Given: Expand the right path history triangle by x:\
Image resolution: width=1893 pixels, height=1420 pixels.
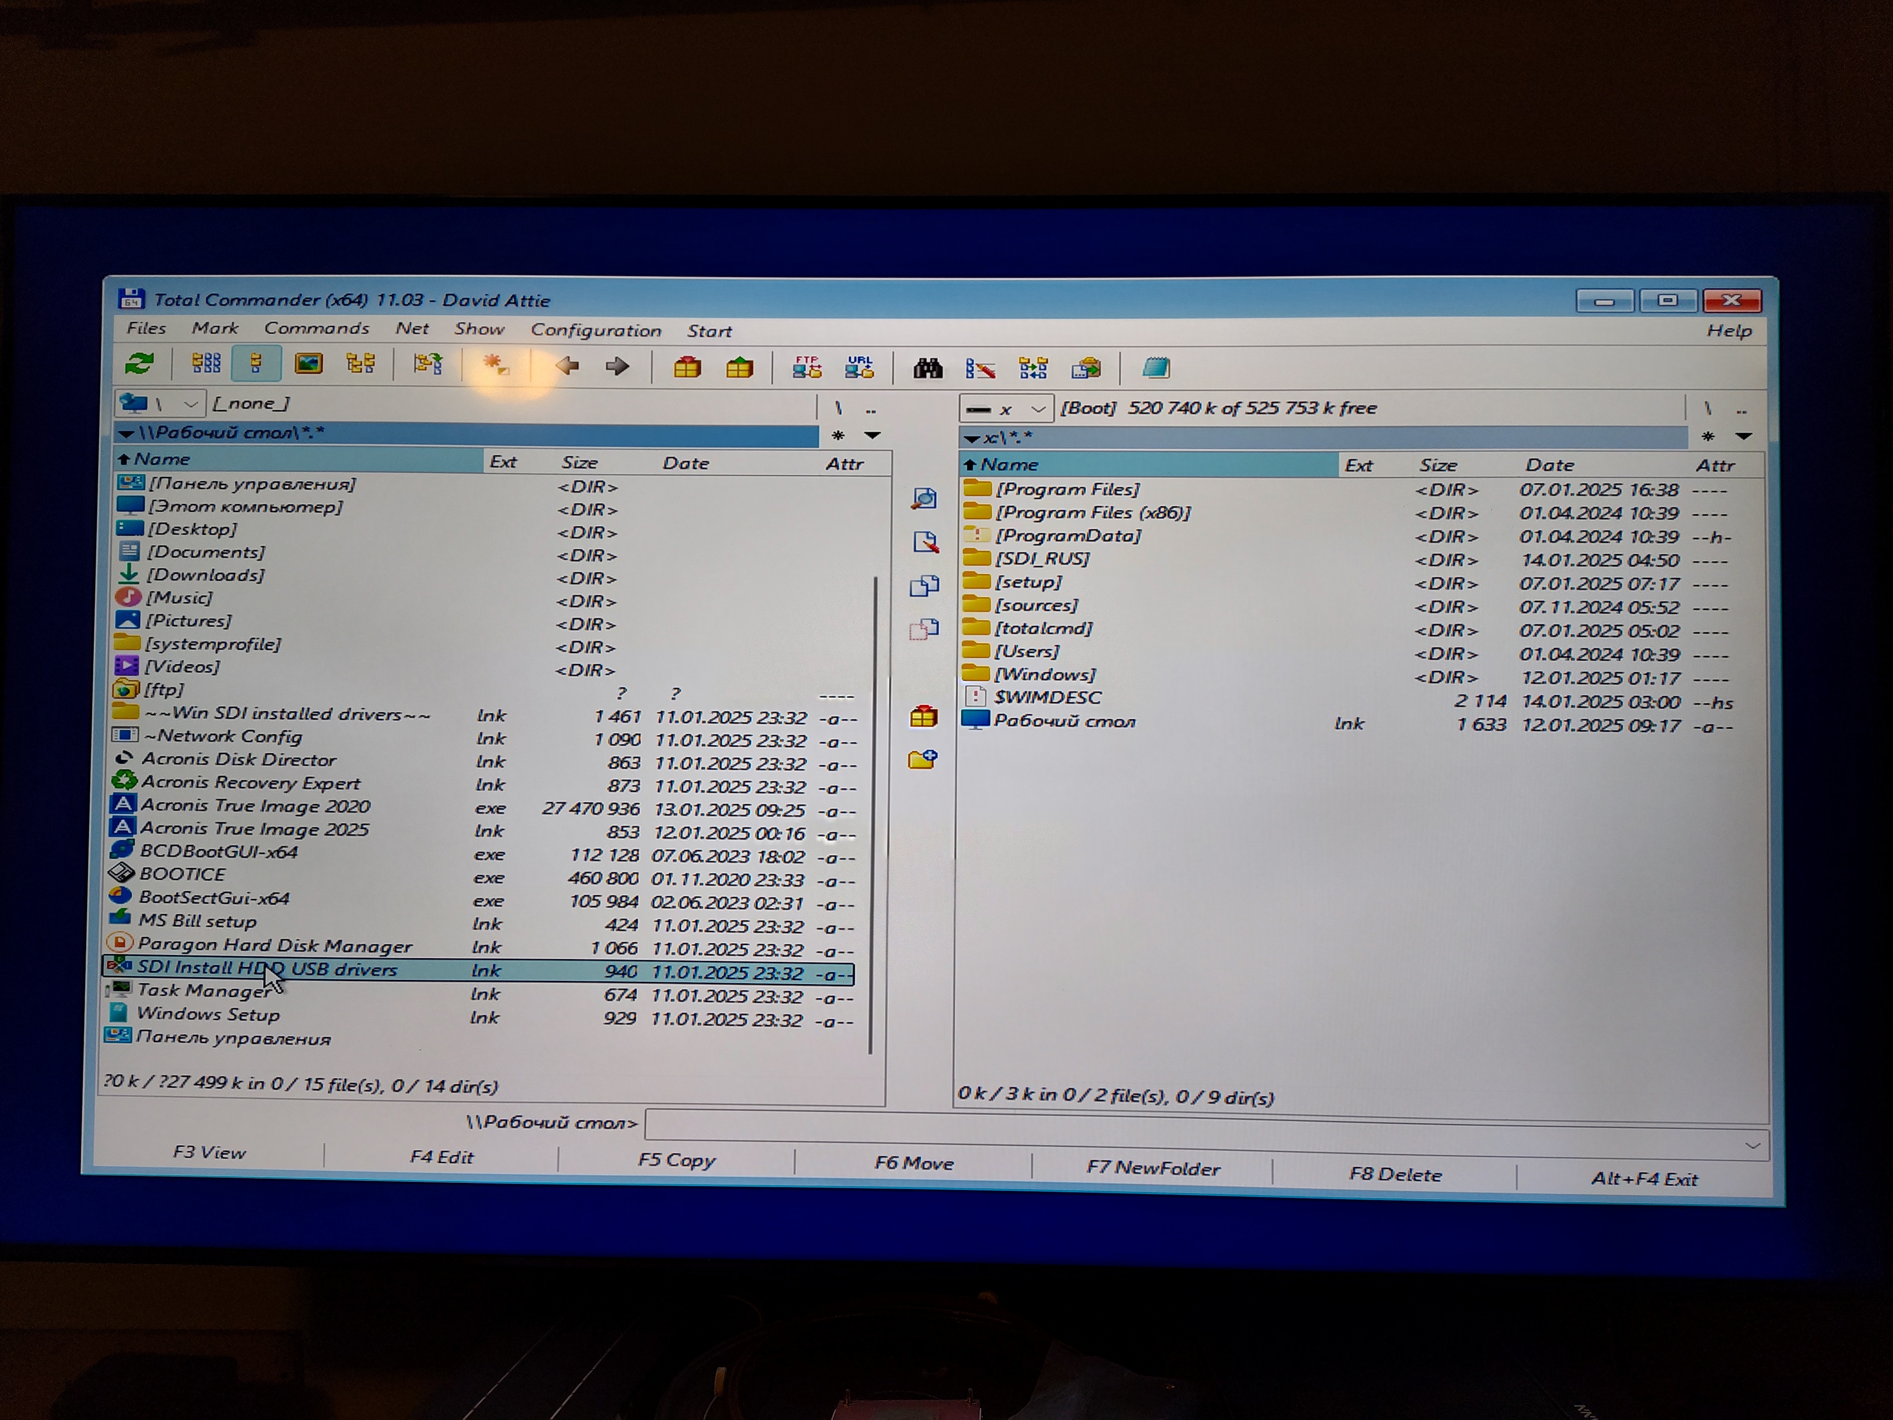Looking at the screenshot, I should coord(971,438).
